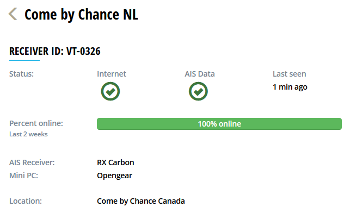
Task: Click the AIS Data column label
Action: point(200,74)
